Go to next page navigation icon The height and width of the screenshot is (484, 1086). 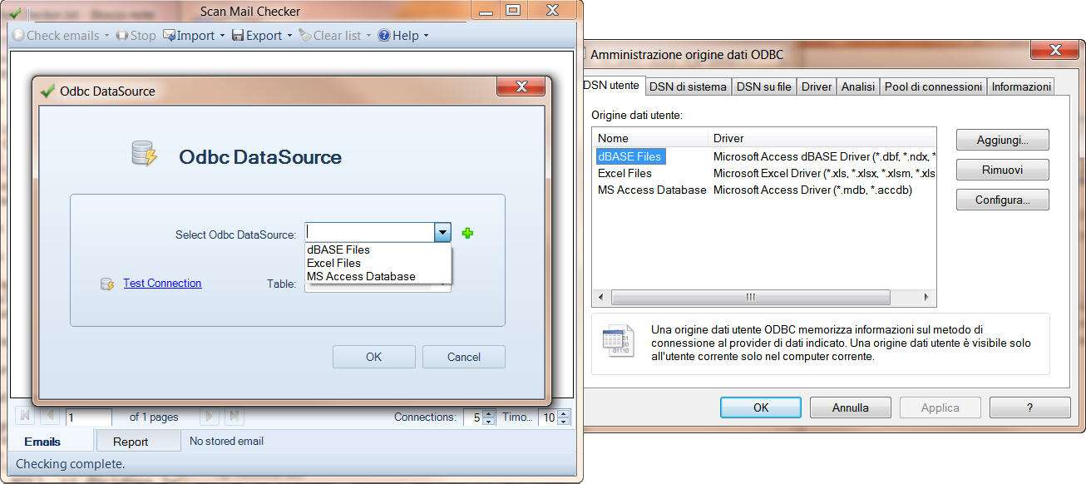click(209, 416)
